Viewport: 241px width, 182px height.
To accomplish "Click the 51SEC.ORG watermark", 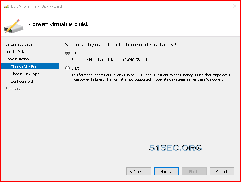I will (x=175, y=148).
